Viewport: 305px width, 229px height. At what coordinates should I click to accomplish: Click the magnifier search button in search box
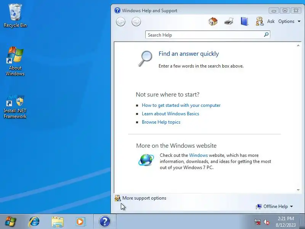tap(266, 35)
